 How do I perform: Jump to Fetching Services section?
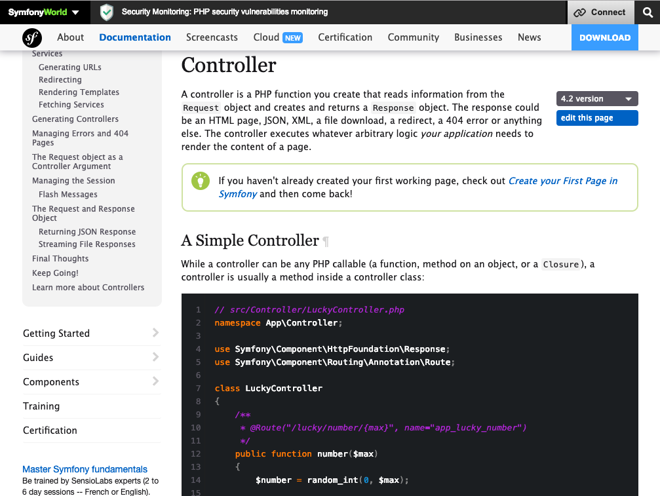coord(71,104)
